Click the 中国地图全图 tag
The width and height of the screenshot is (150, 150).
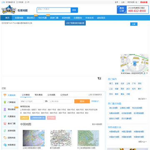click(x=114, y=132)
